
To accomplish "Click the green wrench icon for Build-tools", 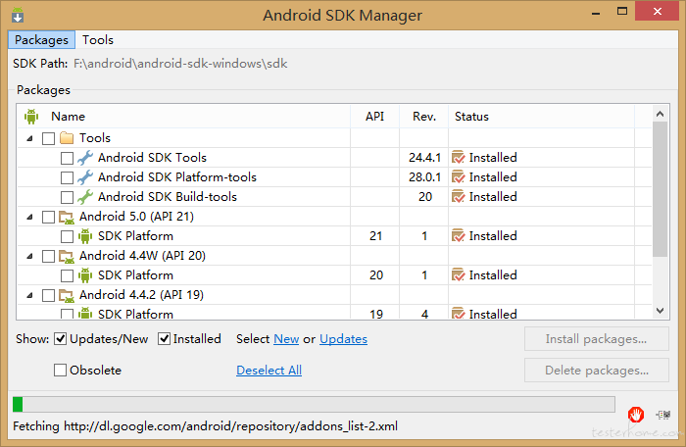I will point(85,197).
